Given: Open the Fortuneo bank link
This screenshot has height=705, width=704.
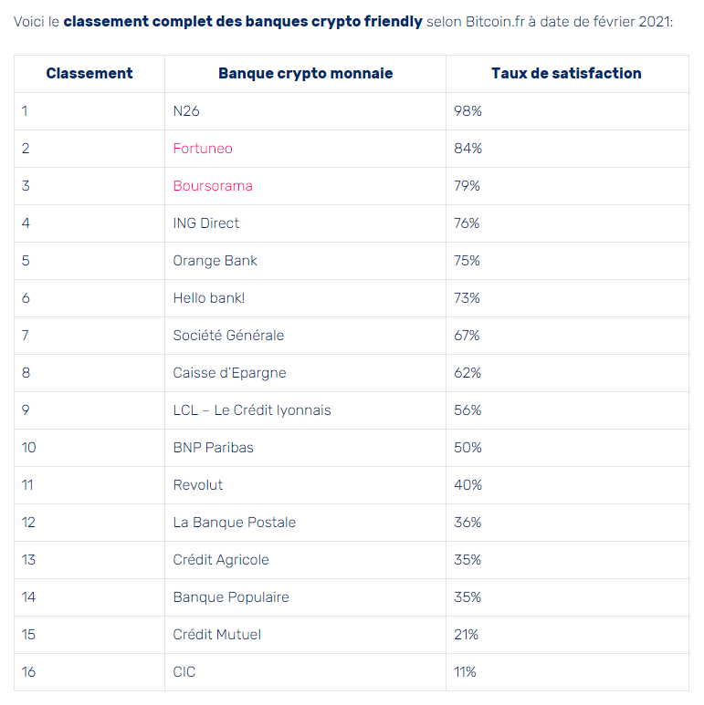Looking at the screenshot, I should tap(203, 149).
